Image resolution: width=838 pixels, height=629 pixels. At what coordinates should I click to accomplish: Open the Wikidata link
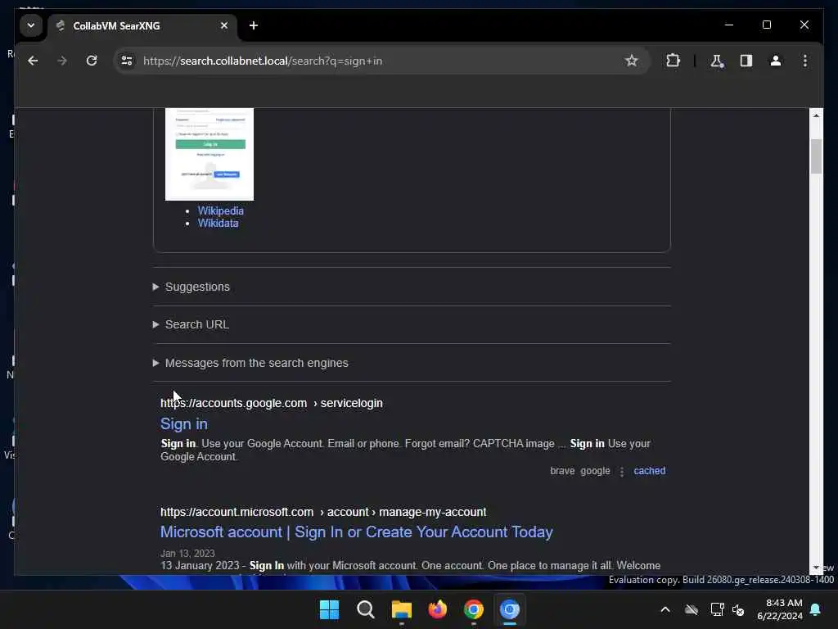coord(218,224)
